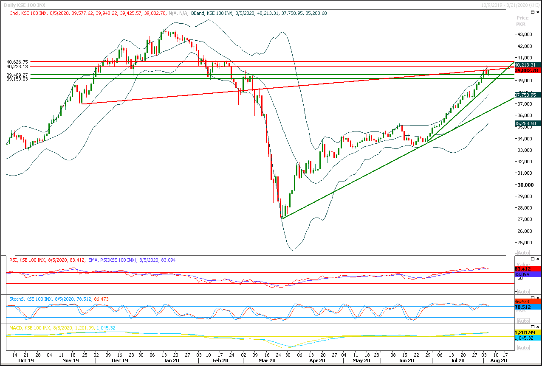Select the 39,159.03 support level label
542x366 pixels.
click(17, 78)
